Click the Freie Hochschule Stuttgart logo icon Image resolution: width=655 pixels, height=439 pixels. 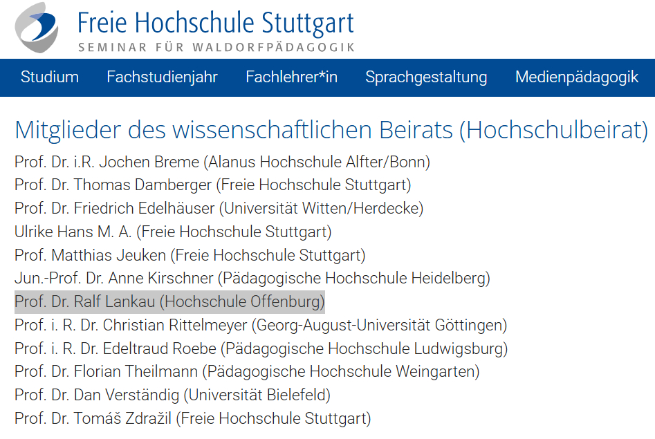point(37,26)
